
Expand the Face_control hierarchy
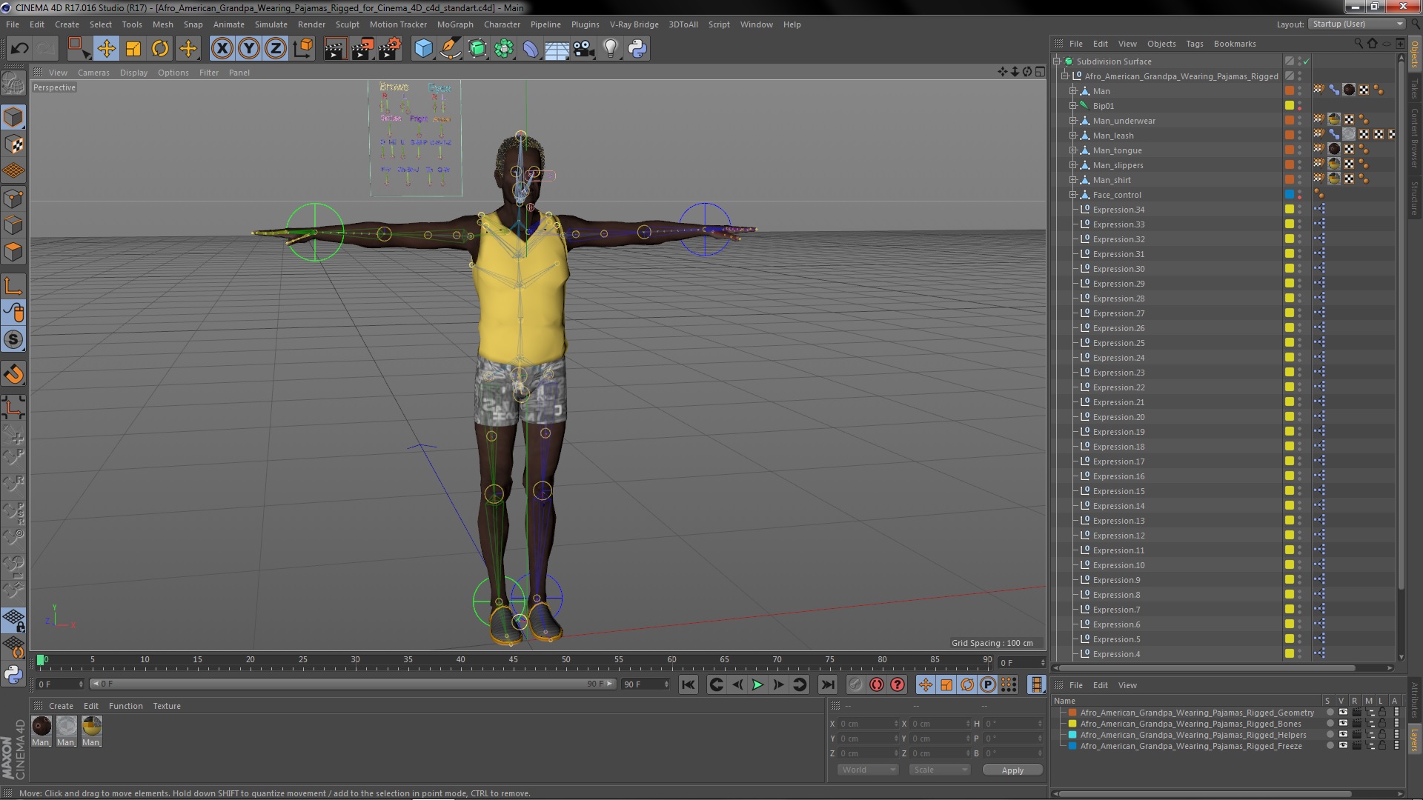(1072, 195)
